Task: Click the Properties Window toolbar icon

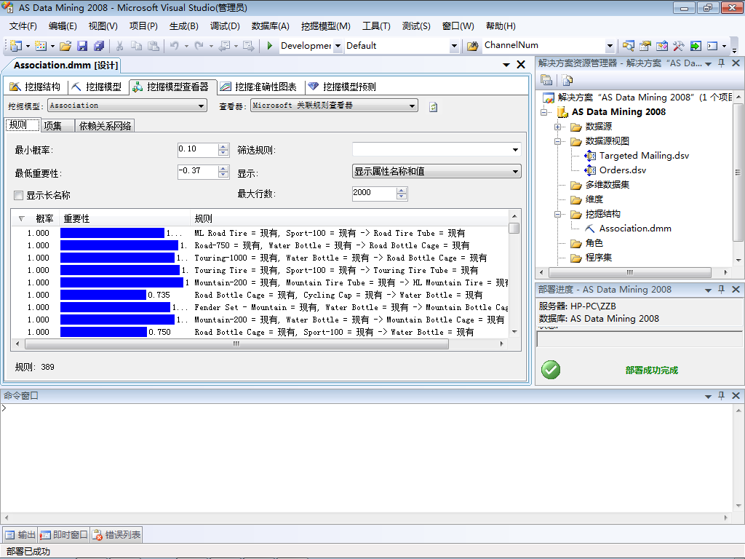Action: (x=645, y=46)
